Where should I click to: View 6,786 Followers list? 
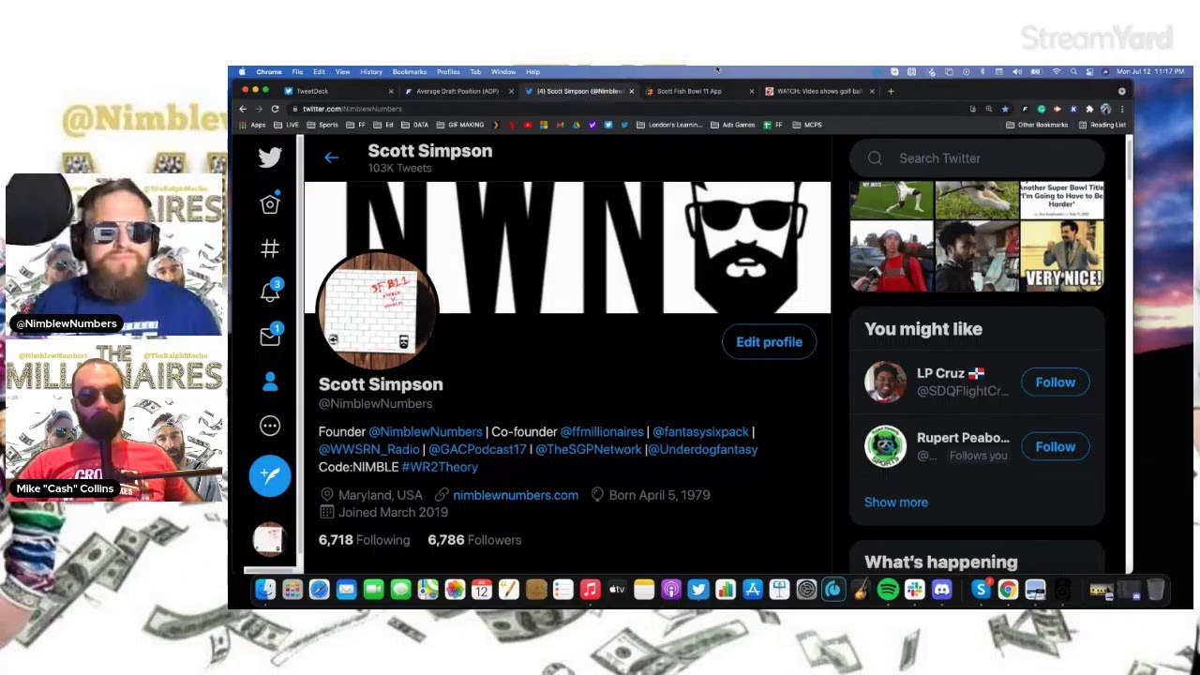point(474,540)
